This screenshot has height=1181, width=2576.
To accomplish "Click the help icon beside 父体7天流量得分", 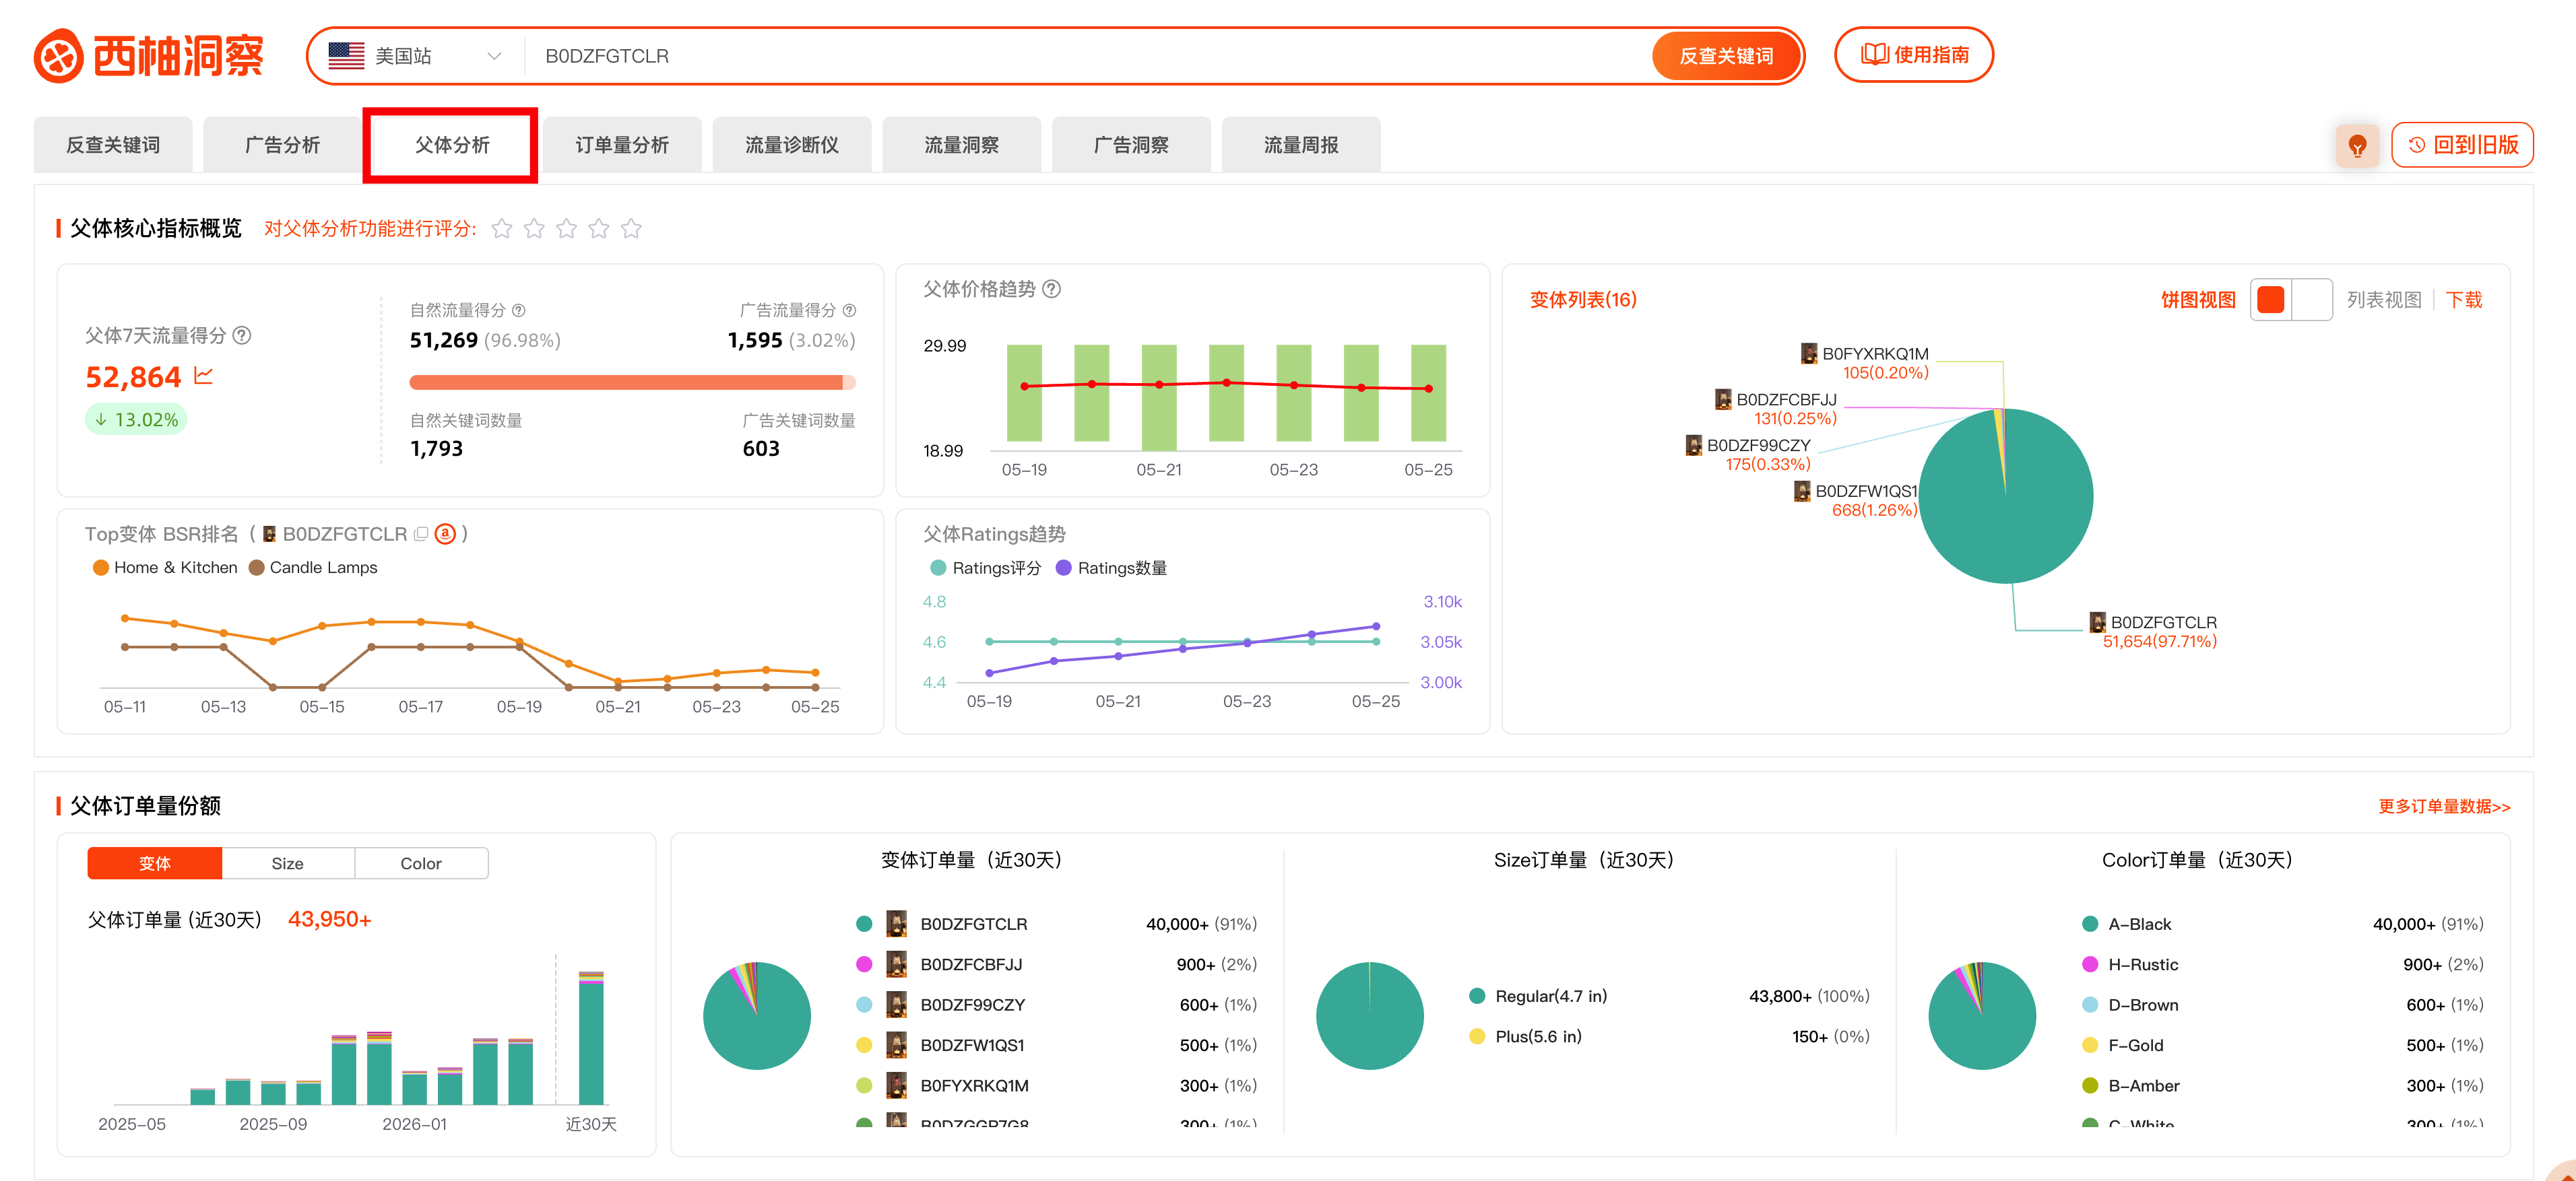I will pyautogui.click(x=241, y=336).
